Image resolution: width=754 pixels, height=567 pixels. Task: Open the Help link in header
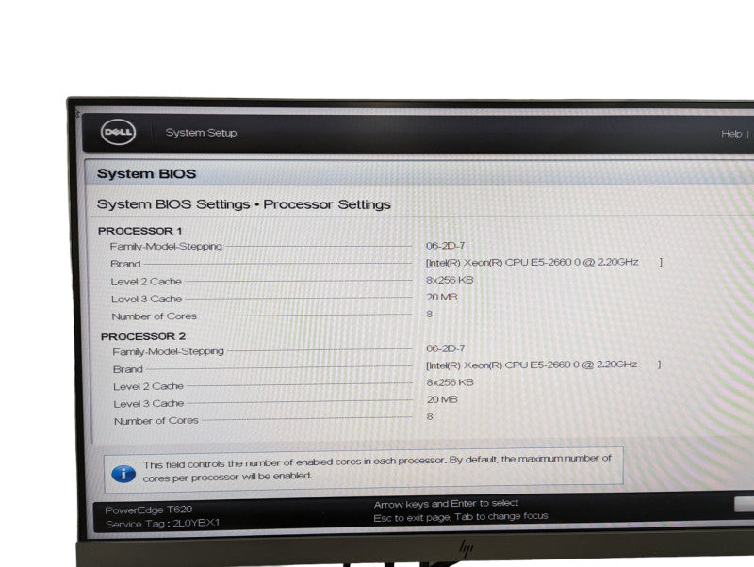click(x=731, y=134)
